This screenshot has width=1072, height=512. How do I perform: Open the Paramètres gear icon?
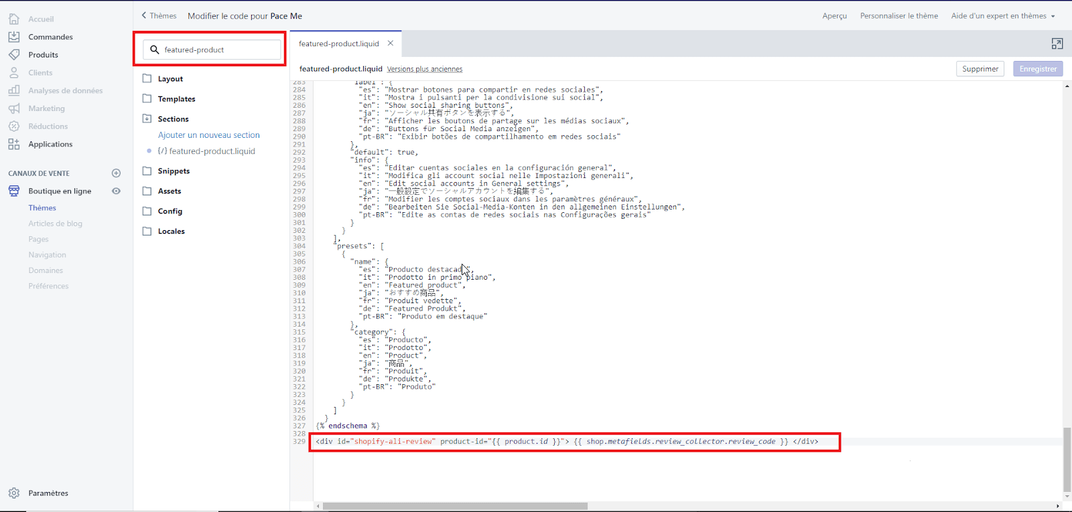[x=14, y=493]
